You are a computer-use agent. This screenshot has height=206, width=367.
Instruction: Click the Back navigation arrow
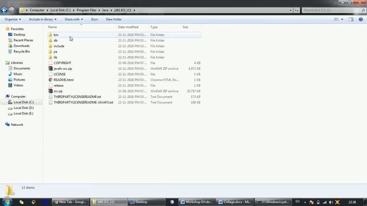point(4,10)
